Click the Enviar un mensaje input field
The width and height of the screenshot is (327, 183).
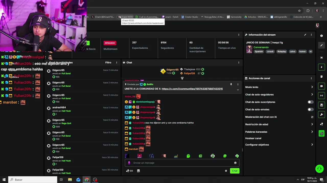182,163
